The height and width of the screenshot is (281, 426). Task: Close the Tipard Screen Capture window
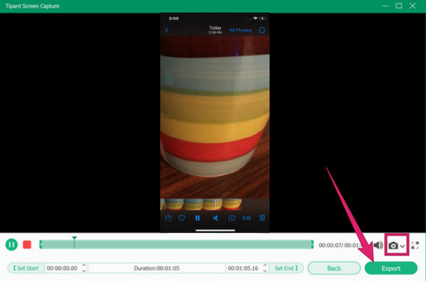tap(413, 6)
